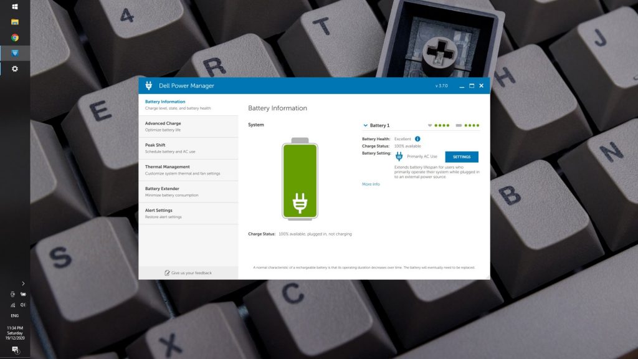Switch to the Peak Shift tab
This screenshot has height=359, width=638.
click(x=188, y=148)
